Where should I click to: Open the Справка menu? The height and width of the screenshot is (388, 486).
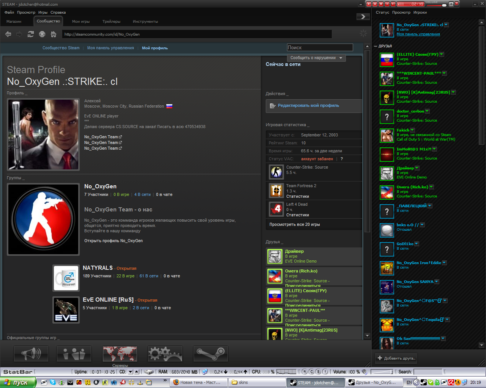[x=58, y=13]
